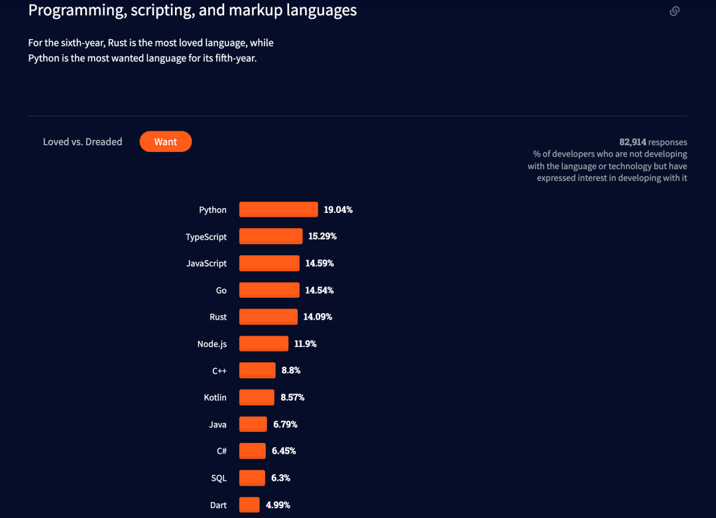This screenshot has width=716, height=518.
Task: Click the 19.04% value label
Action: (338, 210)
